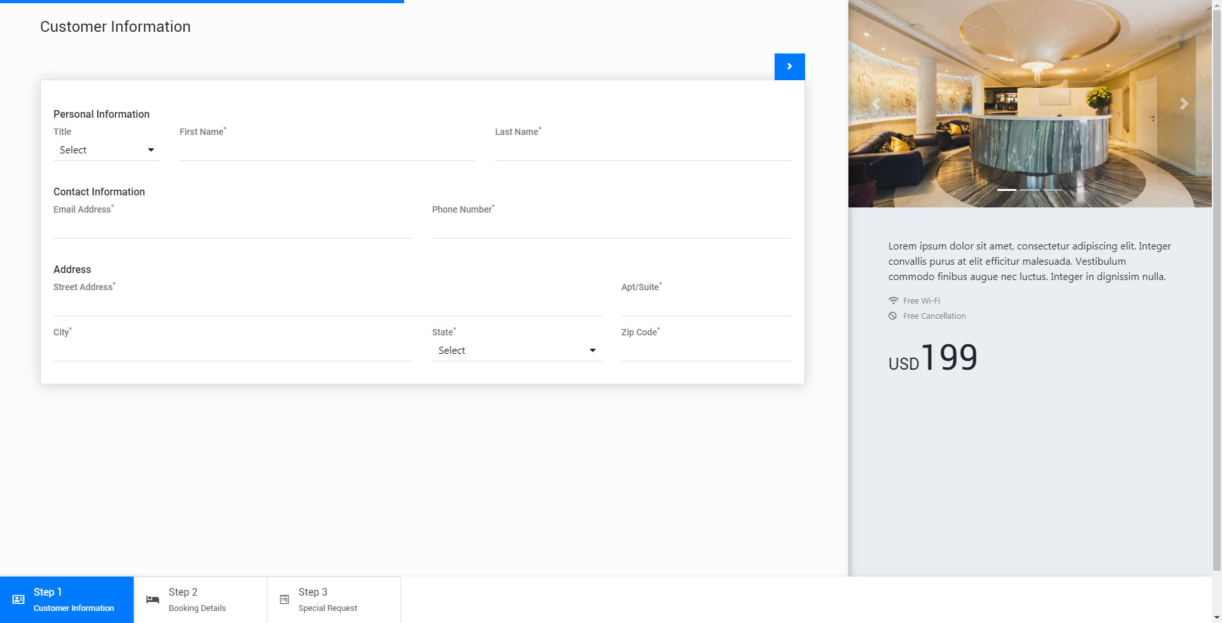The height and width of the screenshot is (623, 1222).
Task: Focus the Zip Code input field
Action: point(706,351)
